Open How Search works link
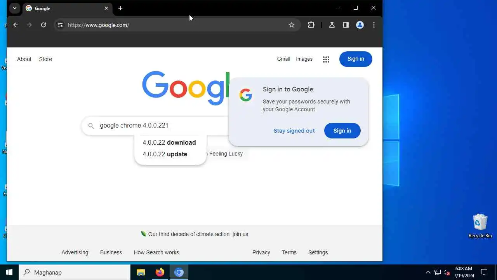The height and width of the screenshot is (280, 497). coord(156,252)
